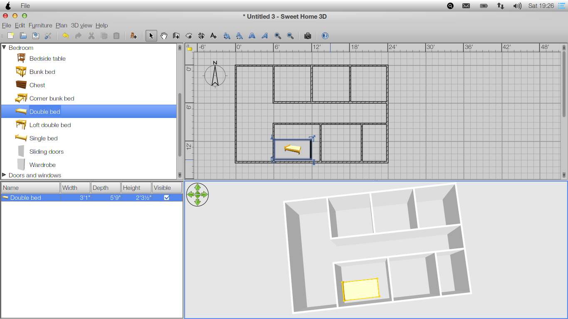
Task: Move the 3D view up with the arrow
Action: point(198,187)
